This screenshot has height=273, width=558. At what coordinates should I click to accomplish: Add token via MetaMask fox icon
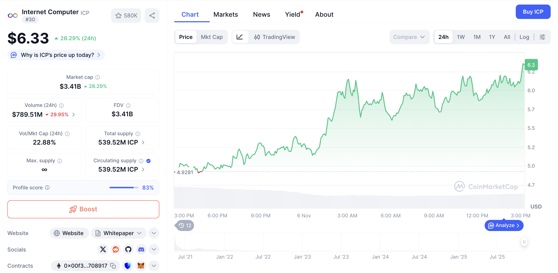point(141,266)
